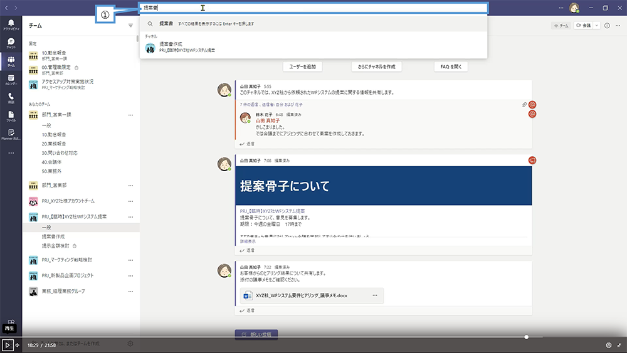This screenshot has width=627, height=353.
Task: Open 40.会議体 channel
Action: point(51,162)
